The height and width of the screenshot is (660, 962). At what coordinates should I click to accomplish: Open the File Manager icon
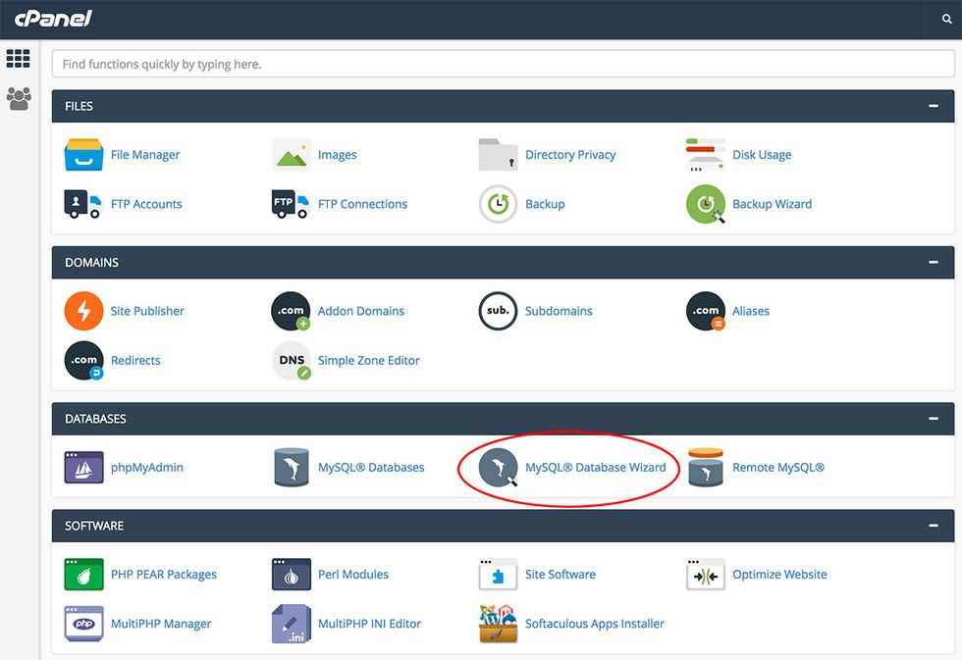[83, 154]
